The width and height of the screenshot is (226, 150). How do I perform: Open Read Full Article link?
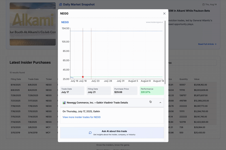(x=207, y=44)
